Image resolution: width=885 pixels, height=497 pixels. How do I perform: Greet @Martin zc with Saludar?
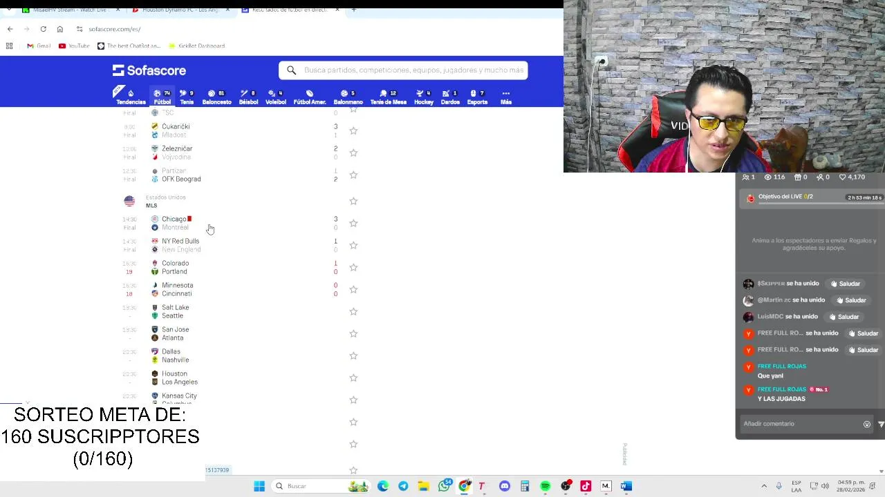pos(851,300)
